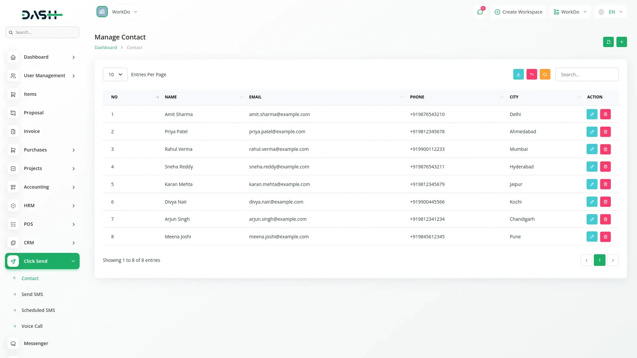Edit Amit Sharma's contact entry
This screenshot has width=637, height=358.
coord(592,114)
